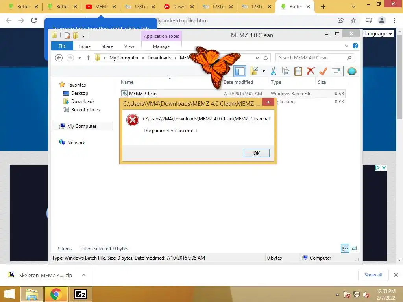Sort files by the Type column
The width and height of the screenshot is (403, 302).
tap(276, 82)
